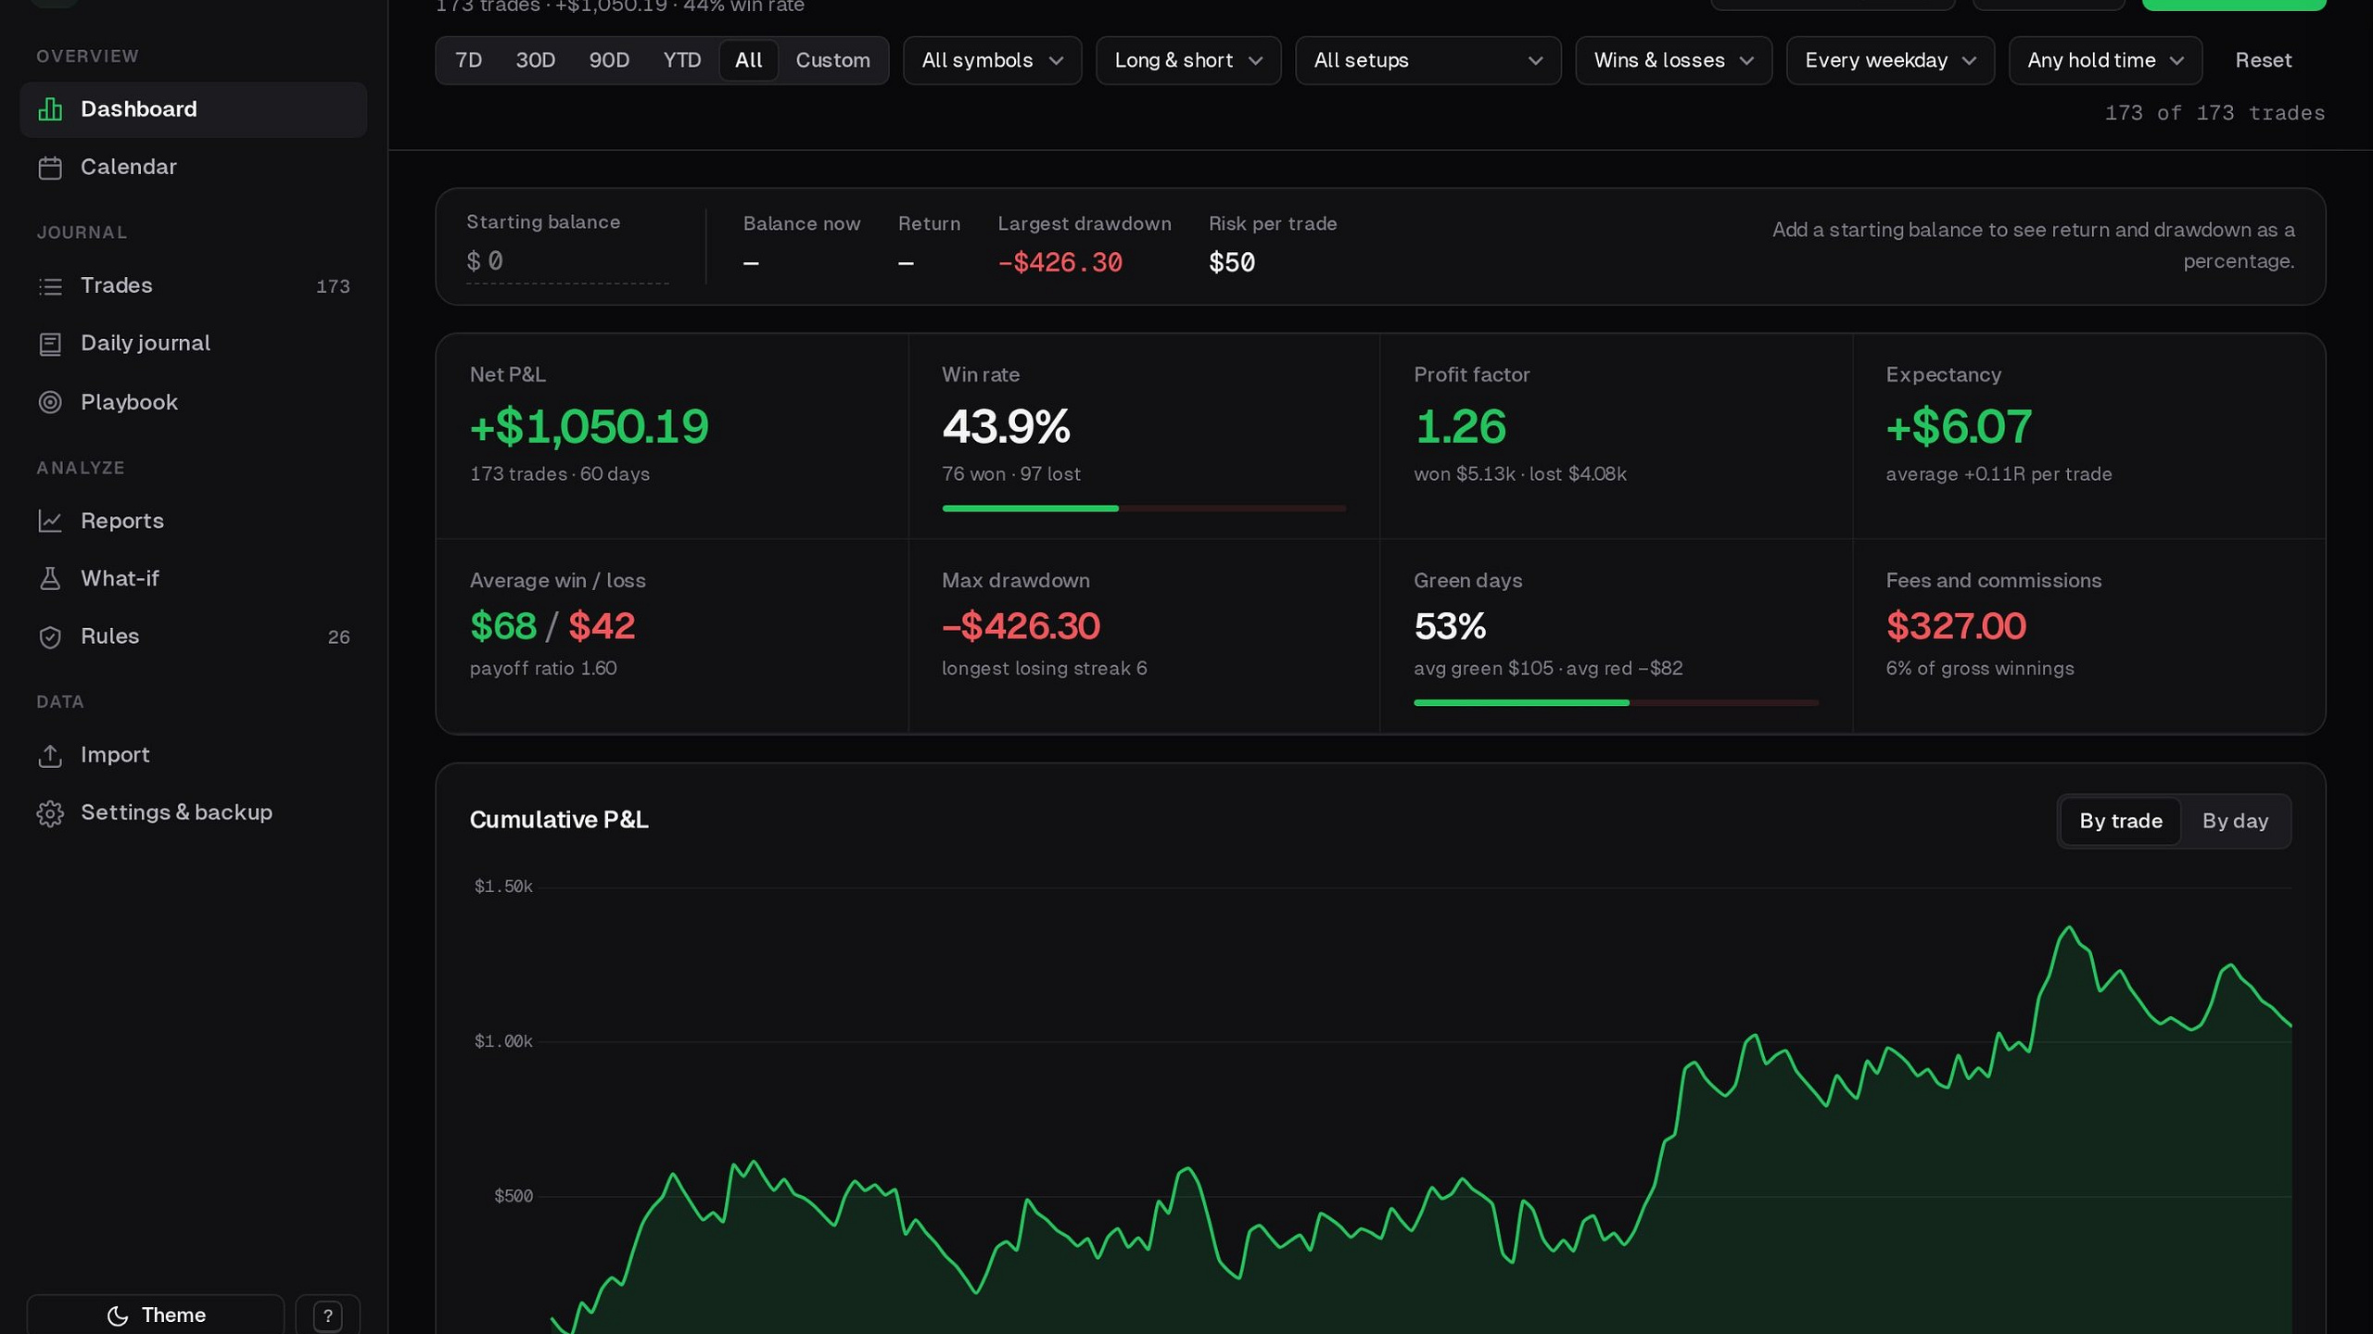Click the Daily journal notebook icon
The height and width of the screenshot is (1334, 2373).
[x=50, y=344]
